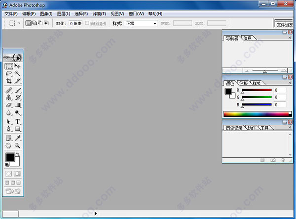
Task: Select the Crop tool
Action: coord(9,81)
